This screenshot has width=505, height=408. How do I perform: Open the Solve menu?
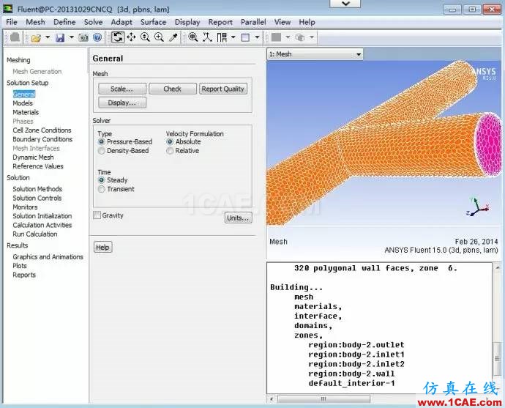click(93, 22)
